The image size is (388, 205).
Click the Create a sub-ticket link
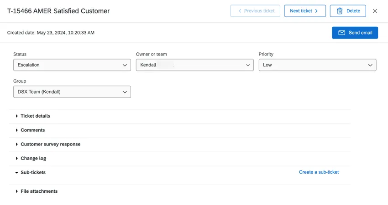319,172
